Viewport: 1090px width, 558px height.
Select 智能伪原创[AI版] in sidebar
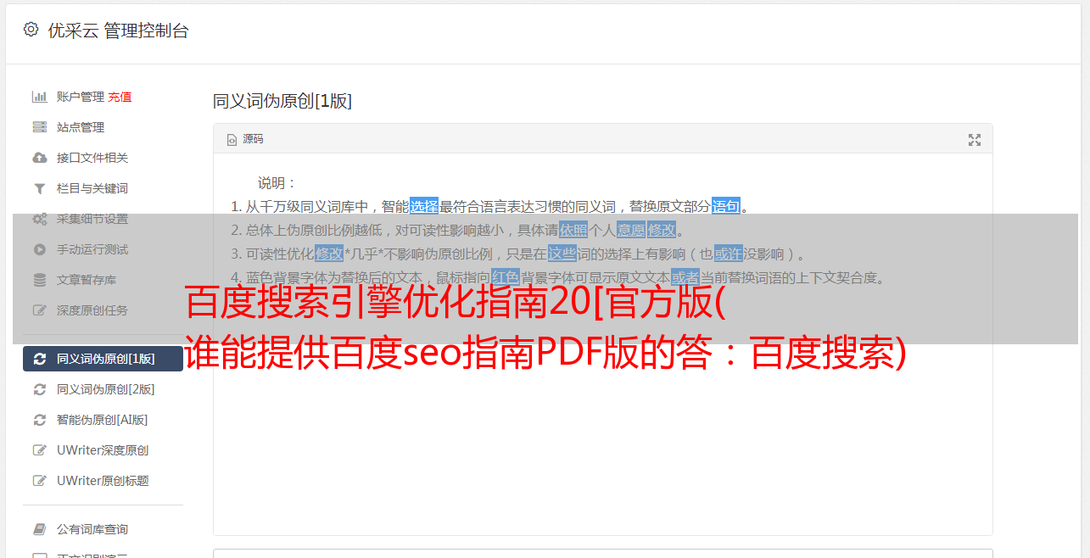click(103, 420)
